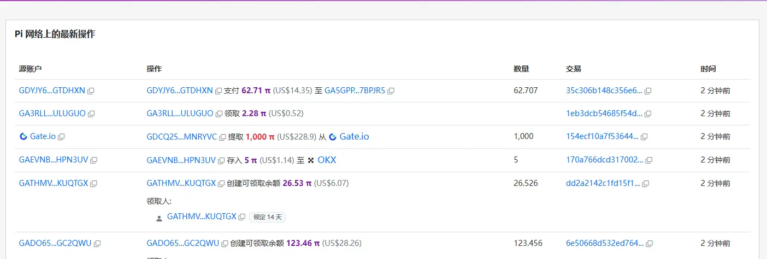Click 源账户 column header
Image resolution: width=767 pixels, height=259 pixels.
pos(31,69)
